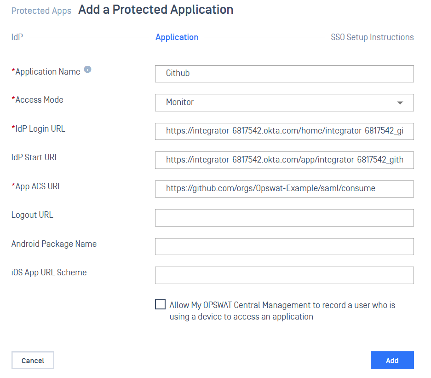Focus the Application Name field containing Github

284,74
